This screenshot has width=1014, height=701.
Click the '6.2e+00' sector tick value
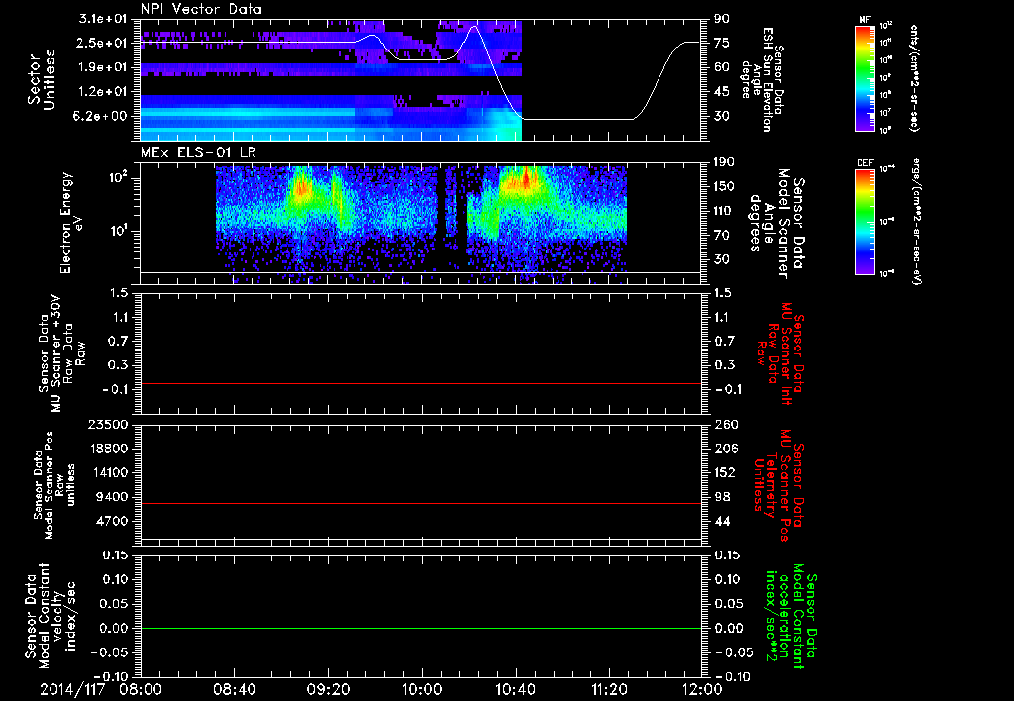102,116
